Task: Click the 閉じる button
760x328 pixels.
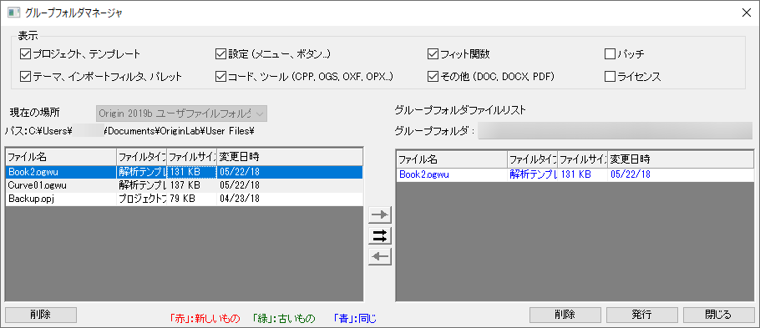Action: 719,315
